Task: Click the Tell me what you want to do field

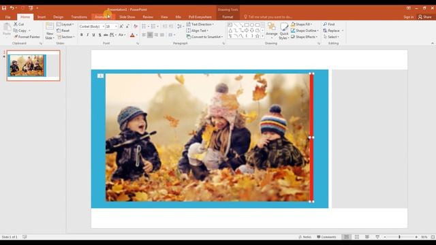Action: click(268, 17)
